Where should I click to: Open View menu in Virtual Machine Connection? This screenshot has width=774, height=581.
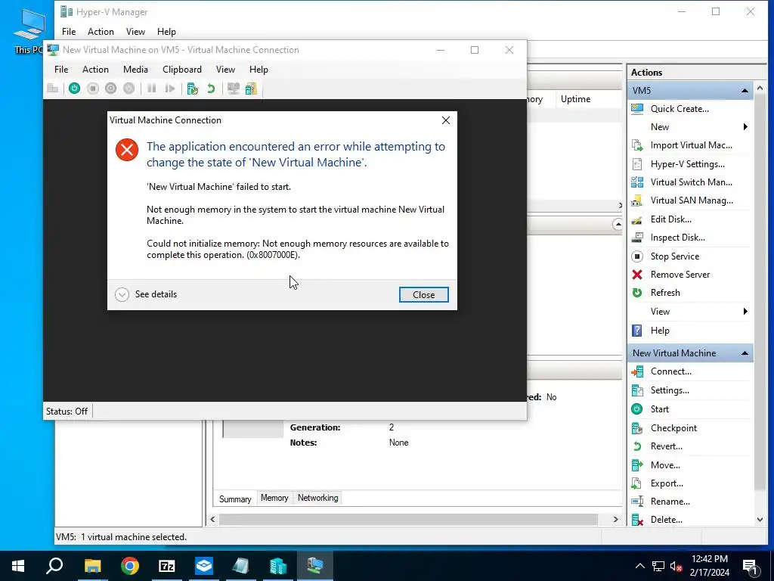tap(225, 70)
